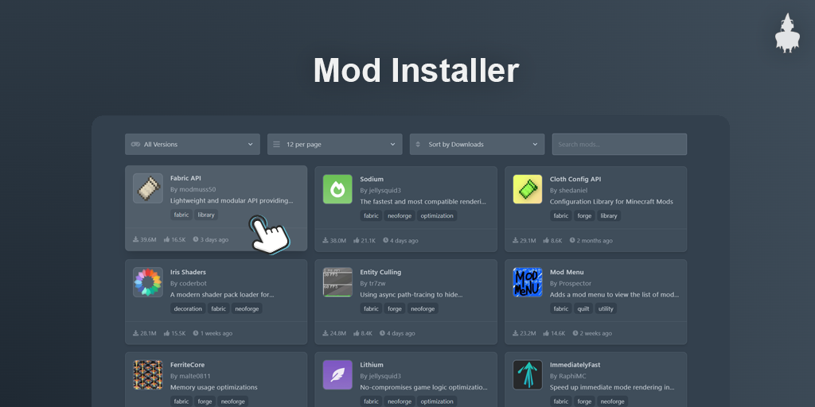This screenshot has height=407, width=815.
Task: Click the neoforge tag on Sodium
Action: [x=400, y=216]
